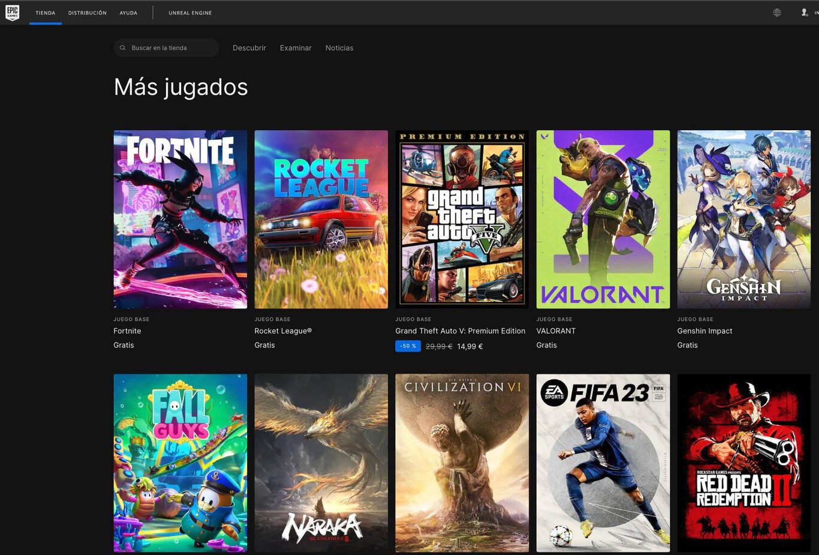Click the search magnifier icon

coord(123,48)
